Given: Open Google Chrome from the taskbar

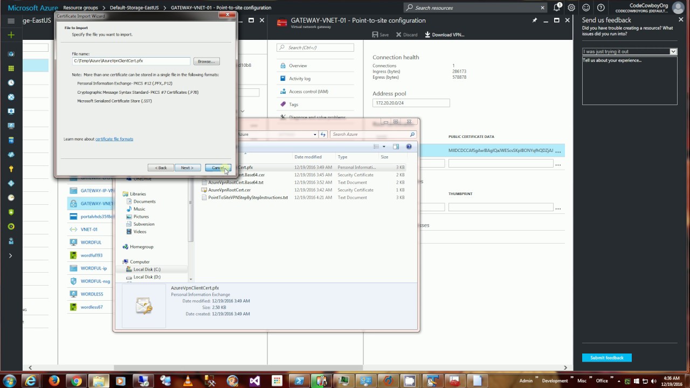Looking at the screenshot, I should click(76, 380).
